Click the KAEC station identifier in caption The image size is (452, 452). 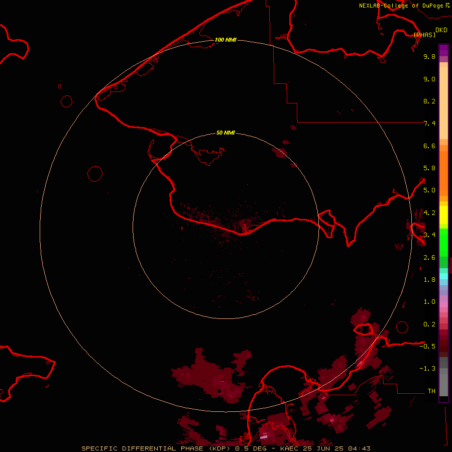pos(289,448)
